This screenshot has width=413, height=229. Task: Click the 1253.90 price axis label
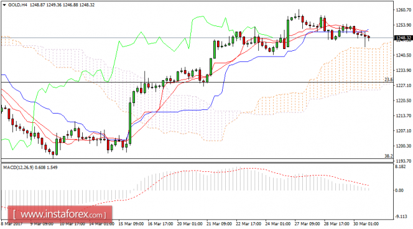404,25
